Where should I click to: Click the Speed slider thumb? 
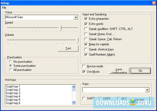click(x=60, y=28)
